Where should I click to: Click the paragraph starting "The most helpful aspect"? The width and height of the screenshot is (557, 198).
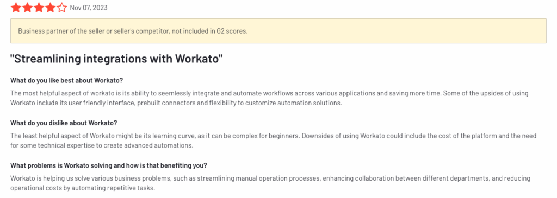[270, 99]
